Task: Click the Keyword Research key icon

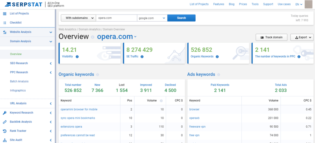Action: [x=5, y=113]
